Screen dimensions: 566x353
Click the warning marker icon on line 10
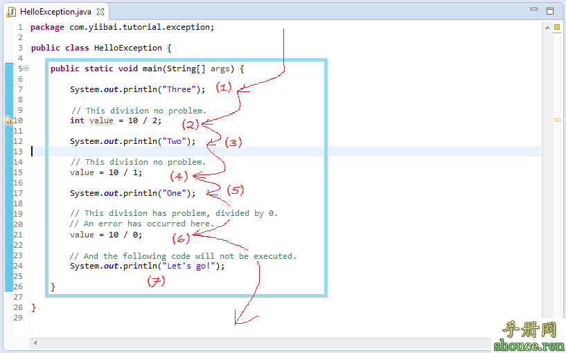[x=9, y=120]
